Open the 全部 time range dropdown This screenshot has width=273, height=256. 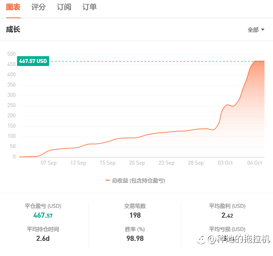pos(256,30)
